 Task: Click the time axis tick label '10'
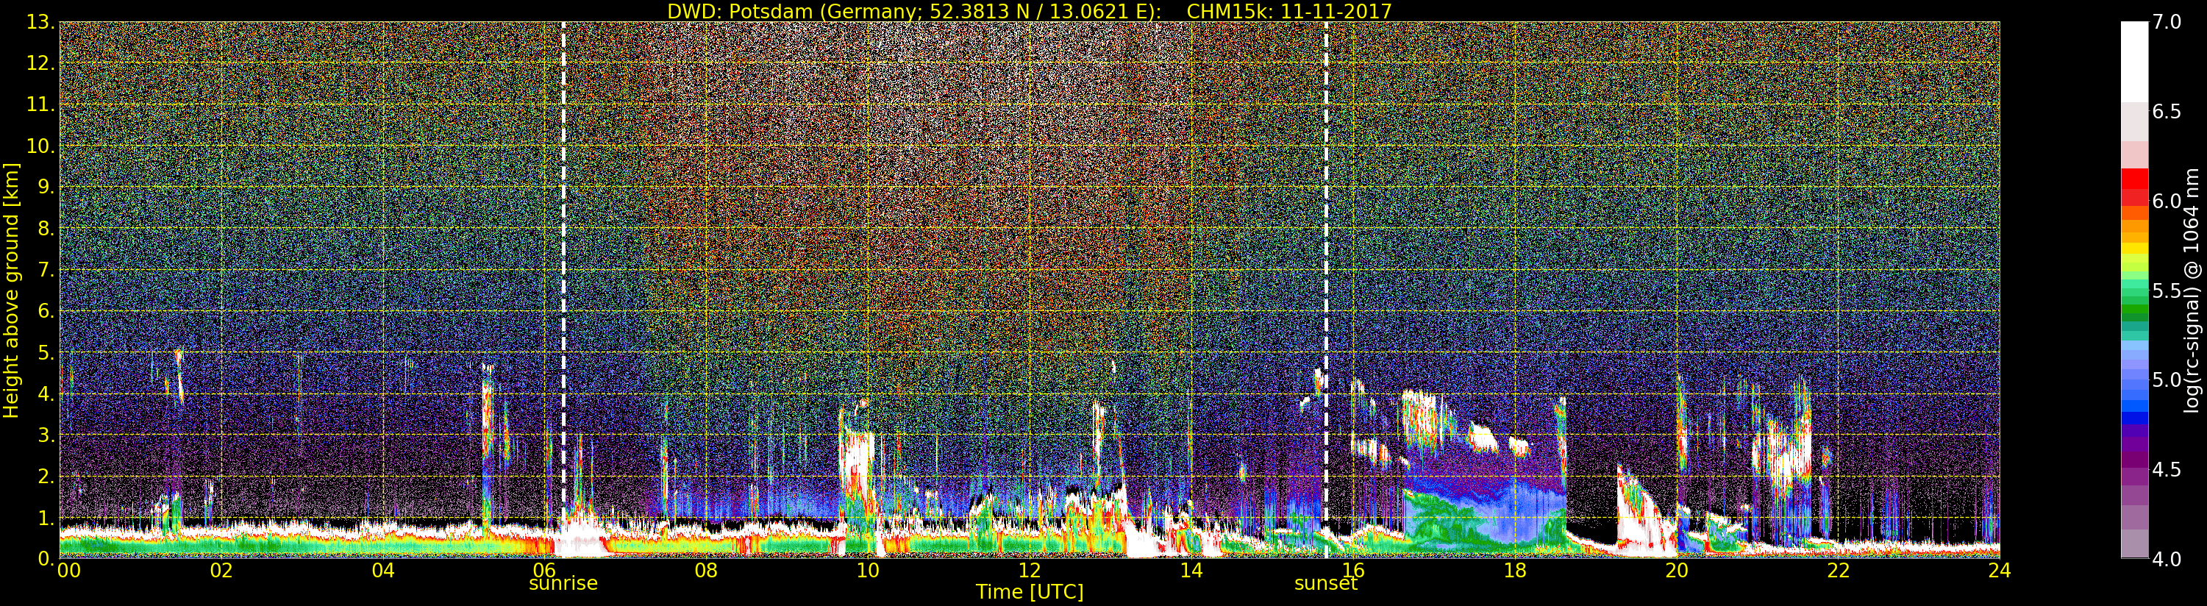pos(868,570)
